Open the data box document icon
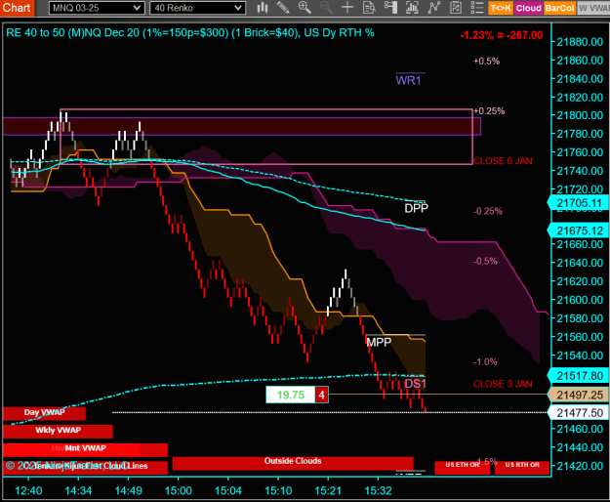 (x=369, y=8)
